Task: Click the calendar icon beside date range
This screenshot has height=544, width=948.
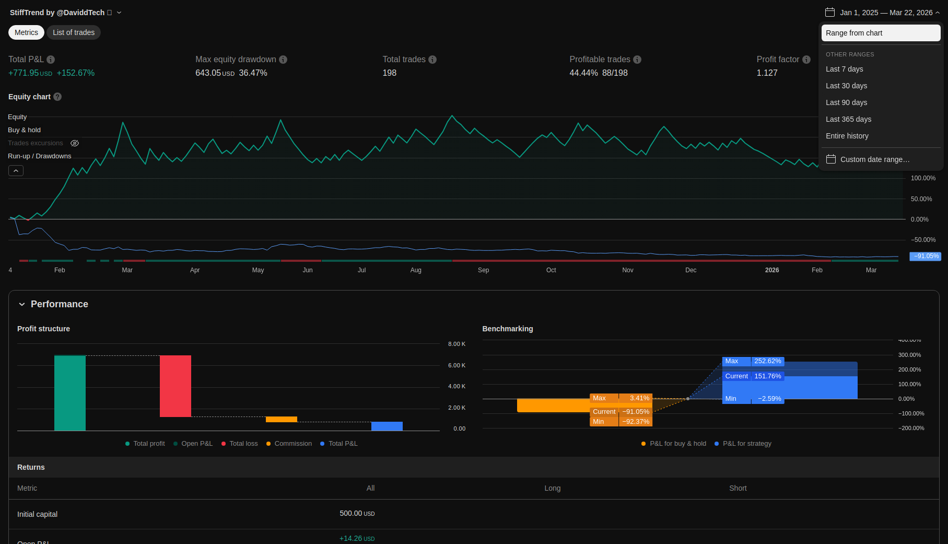Action: (x=830, y=13)
